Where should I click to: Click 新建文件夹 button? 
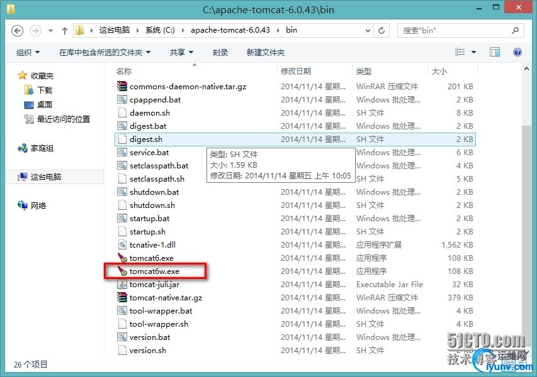click(x=266, y=52)
